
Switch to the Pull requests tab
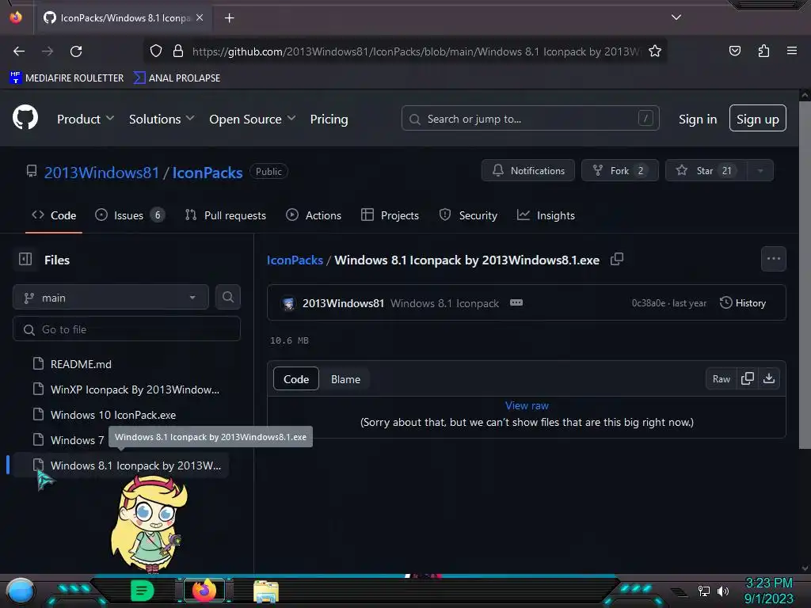click(x=225, y=215)
